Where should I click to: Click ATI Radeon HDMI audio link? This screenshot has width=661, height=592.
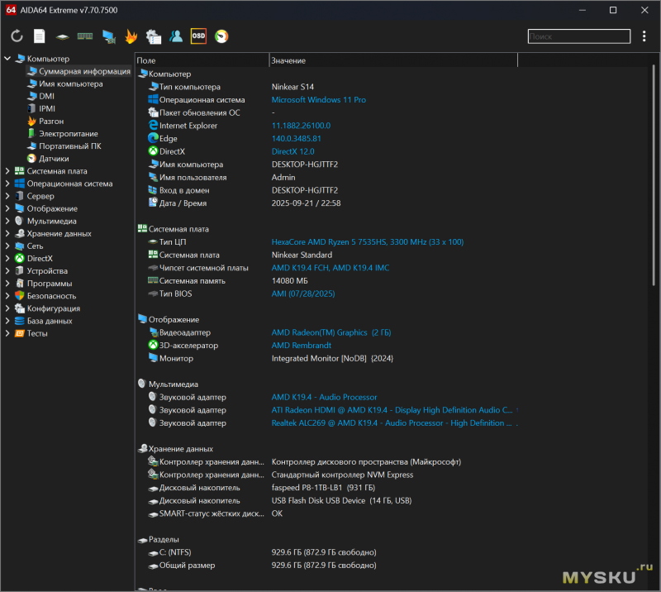click(x=392, y=410)
